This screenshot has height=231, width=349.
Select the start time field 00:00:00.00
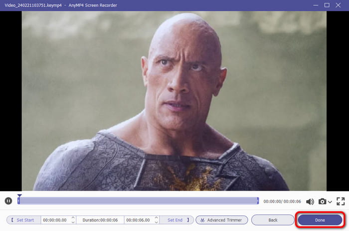(55, 220)
